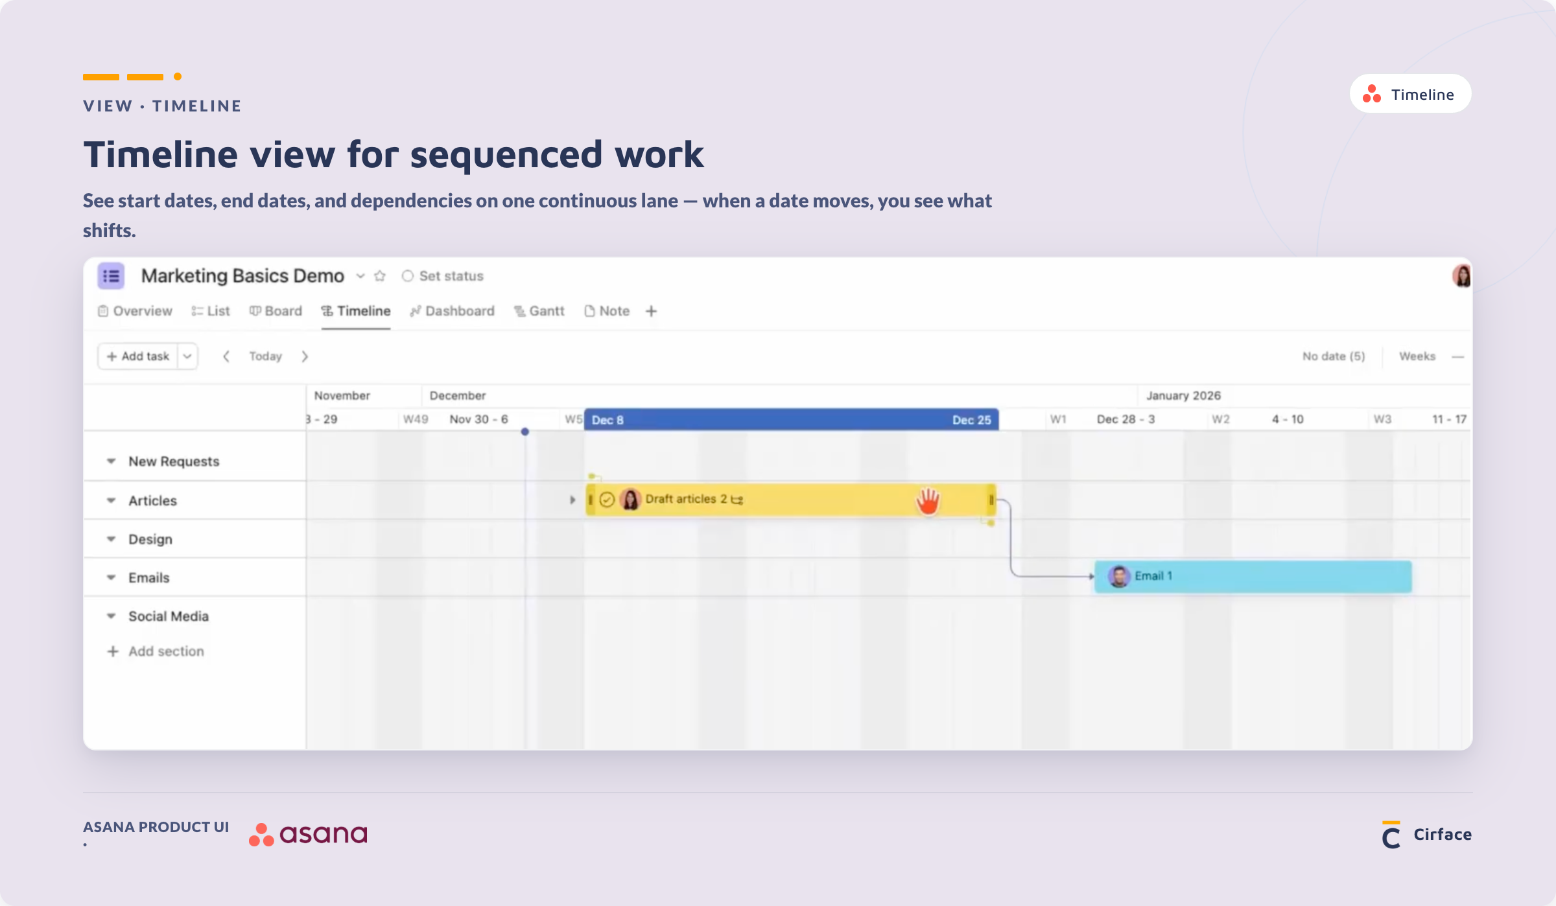Open the No date (5) tasks list

(1334, 356)
